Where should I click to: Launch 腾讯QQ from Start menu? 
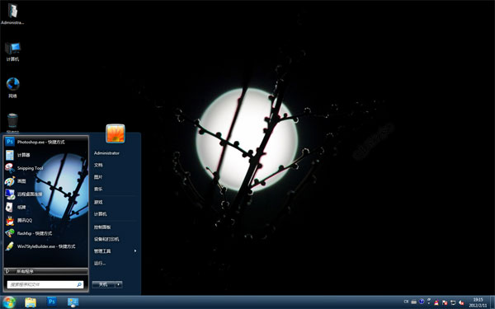pyautogui.click(x=45, y=220)
